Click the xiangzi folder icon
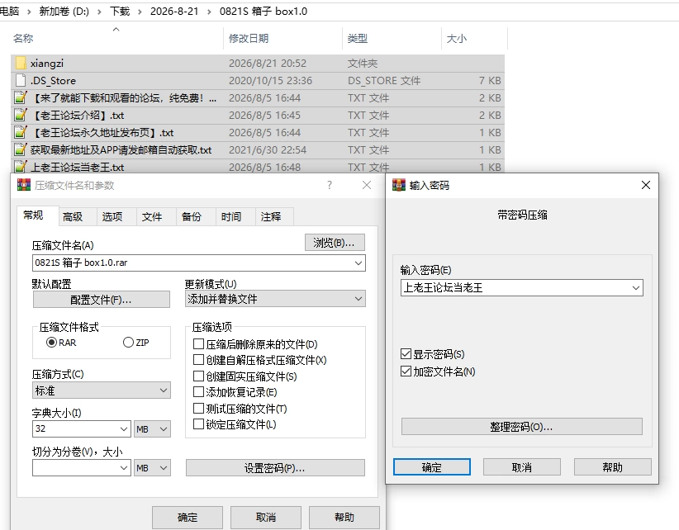This screenshot has height=530, width=679. click(x=21, y=64)
